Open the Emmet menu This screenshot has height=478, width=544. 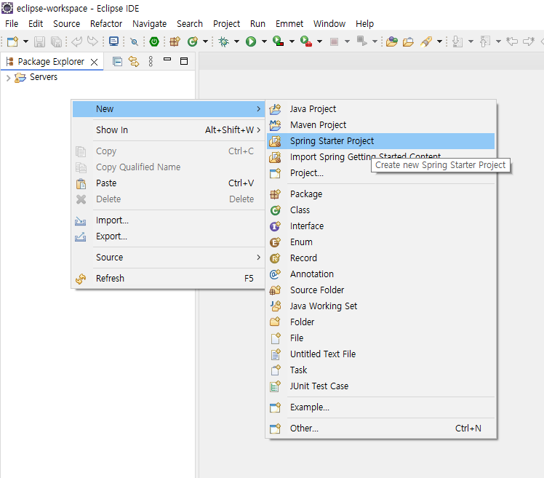(289, 23)
